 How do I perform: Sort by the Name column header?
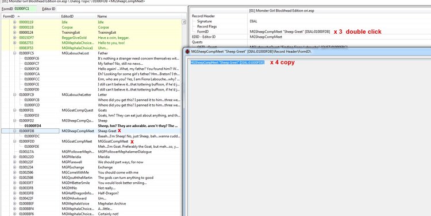click(x=139, y=17)
